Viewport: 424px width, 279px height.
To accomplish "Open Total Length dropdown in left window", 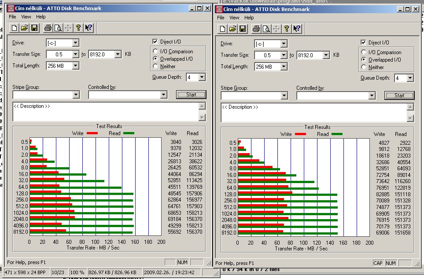I will pos(75,66).
